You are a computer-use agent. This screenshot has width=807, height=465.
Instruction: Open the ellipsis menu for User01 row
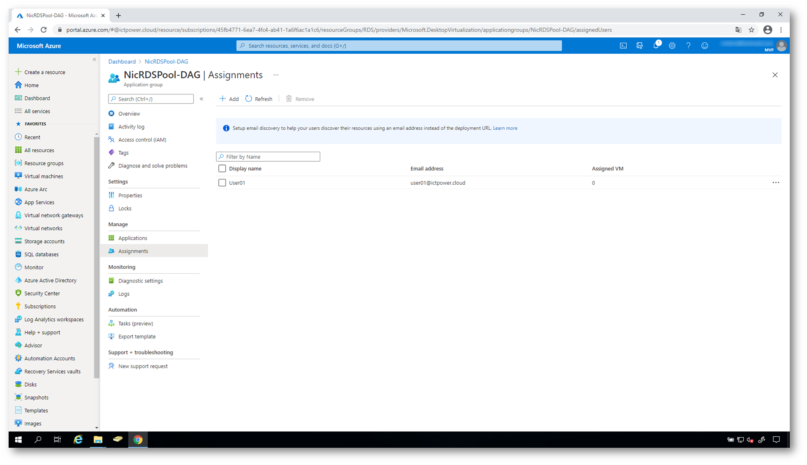(775, 183)
